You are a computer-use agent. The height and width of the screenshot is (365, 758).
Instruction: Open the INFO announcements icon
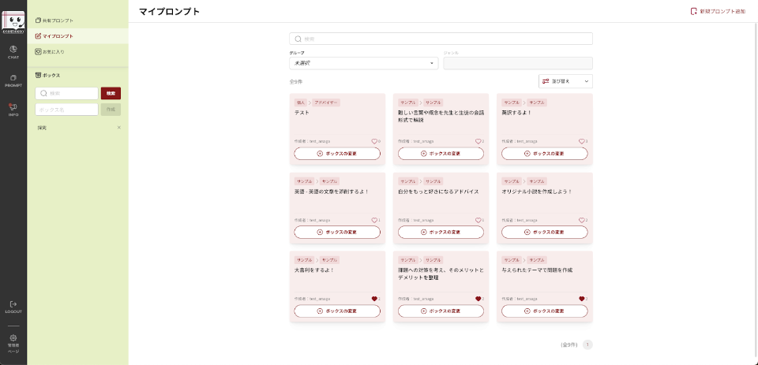pyautogui.click(x=13, y=110)
